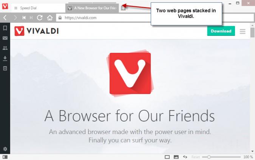Select the 'A New Browser for Our Friends' tab
255x160 pixels.
tap(92, 8)
